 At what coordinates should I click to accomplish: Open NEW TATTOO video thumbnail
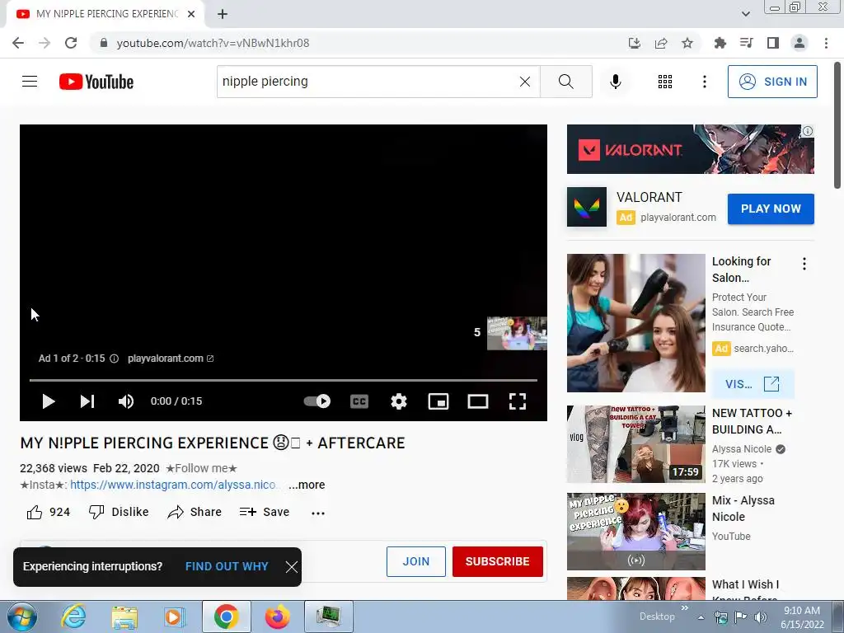tap(635, 444)
